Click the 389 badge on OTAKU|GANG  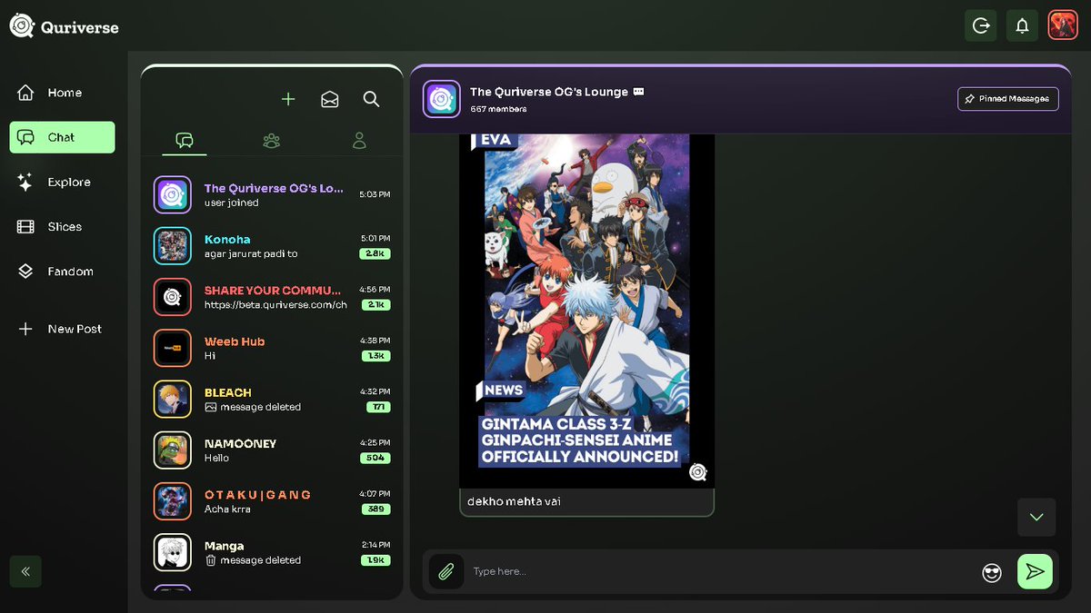[x=375, y=509]
